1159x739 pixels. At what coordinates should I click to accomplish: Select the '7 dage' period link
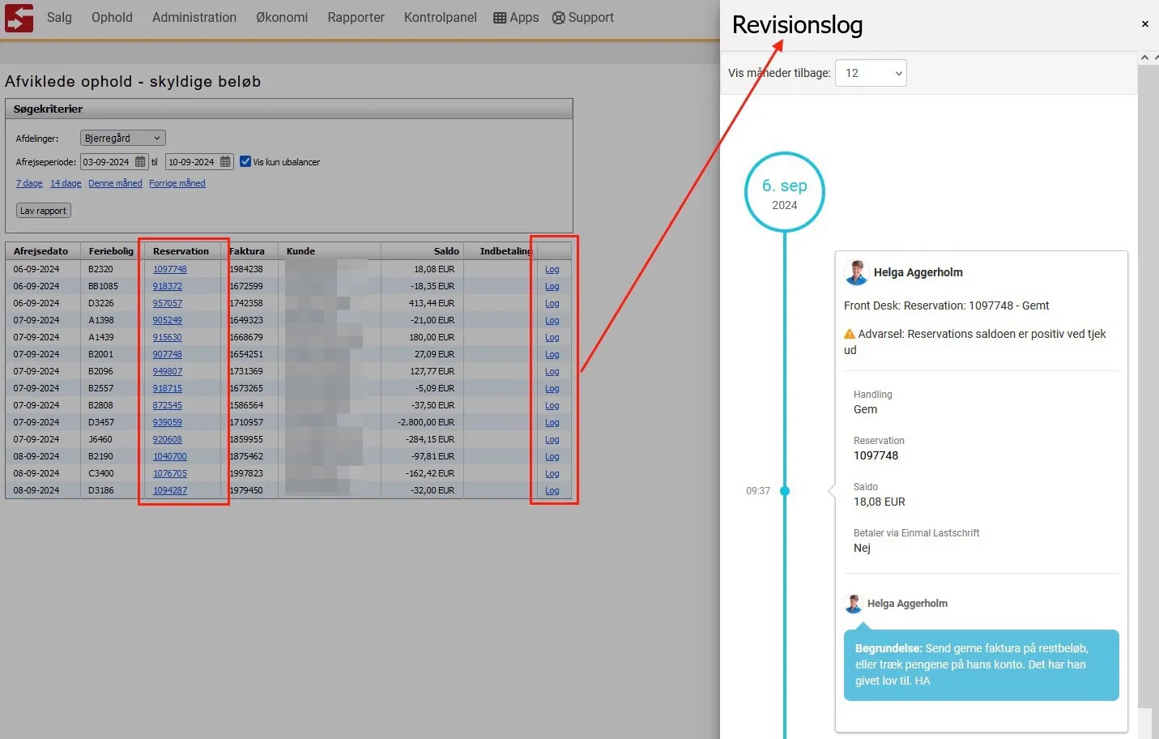click(29, 184)
